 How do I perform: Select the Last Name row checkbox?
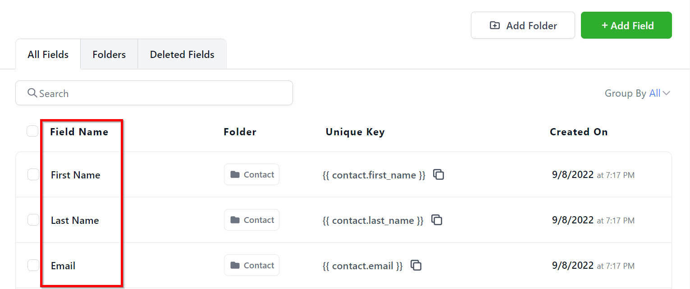pyautogui.click(x=33, y=220)
